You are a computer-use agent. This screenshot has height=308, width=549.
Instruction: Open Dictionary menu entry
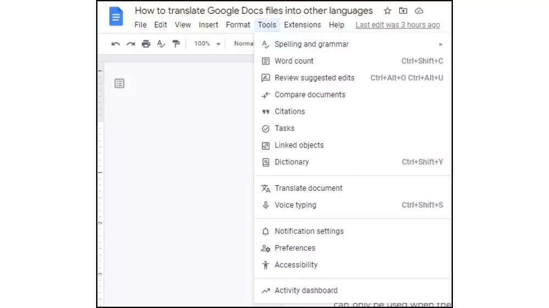[x=352, y=162]
